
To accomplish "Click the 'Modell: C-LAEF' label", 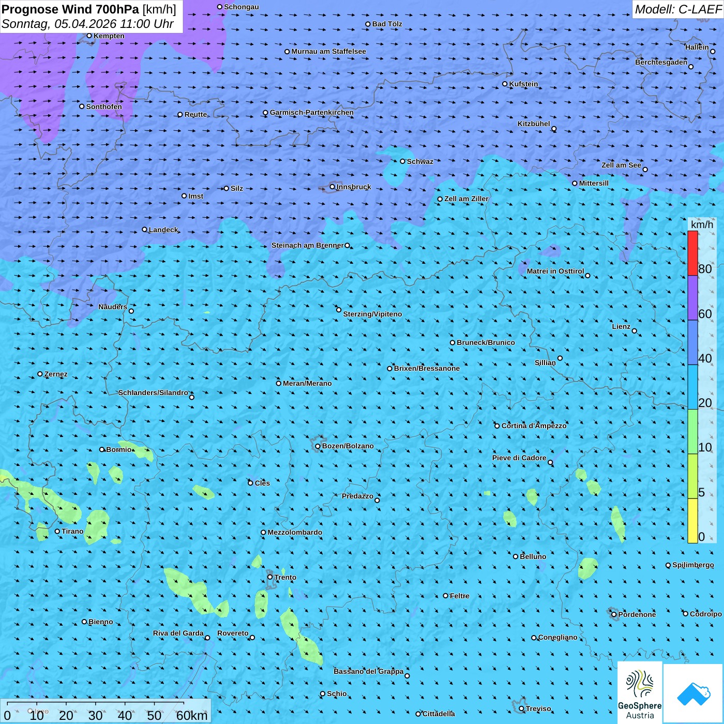I will (x=678, y=9).
